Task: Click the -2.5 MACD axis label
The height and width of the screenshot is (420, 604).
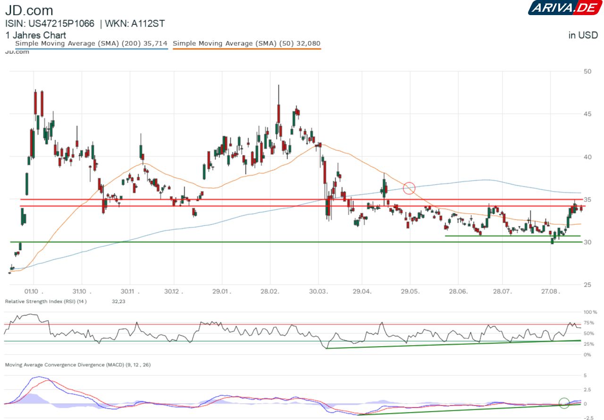Action: 589,418
